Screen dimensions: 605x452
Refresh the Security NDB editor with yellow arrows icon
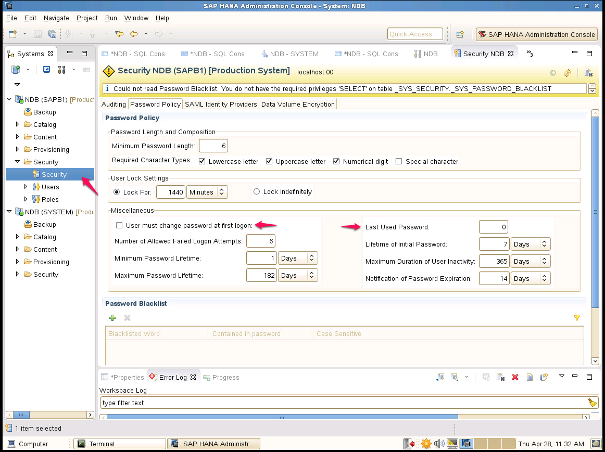coord(567,72)
